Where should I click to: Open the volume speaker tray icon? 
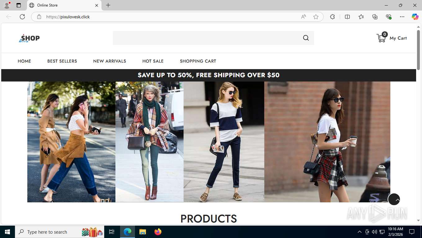[374, 232]
